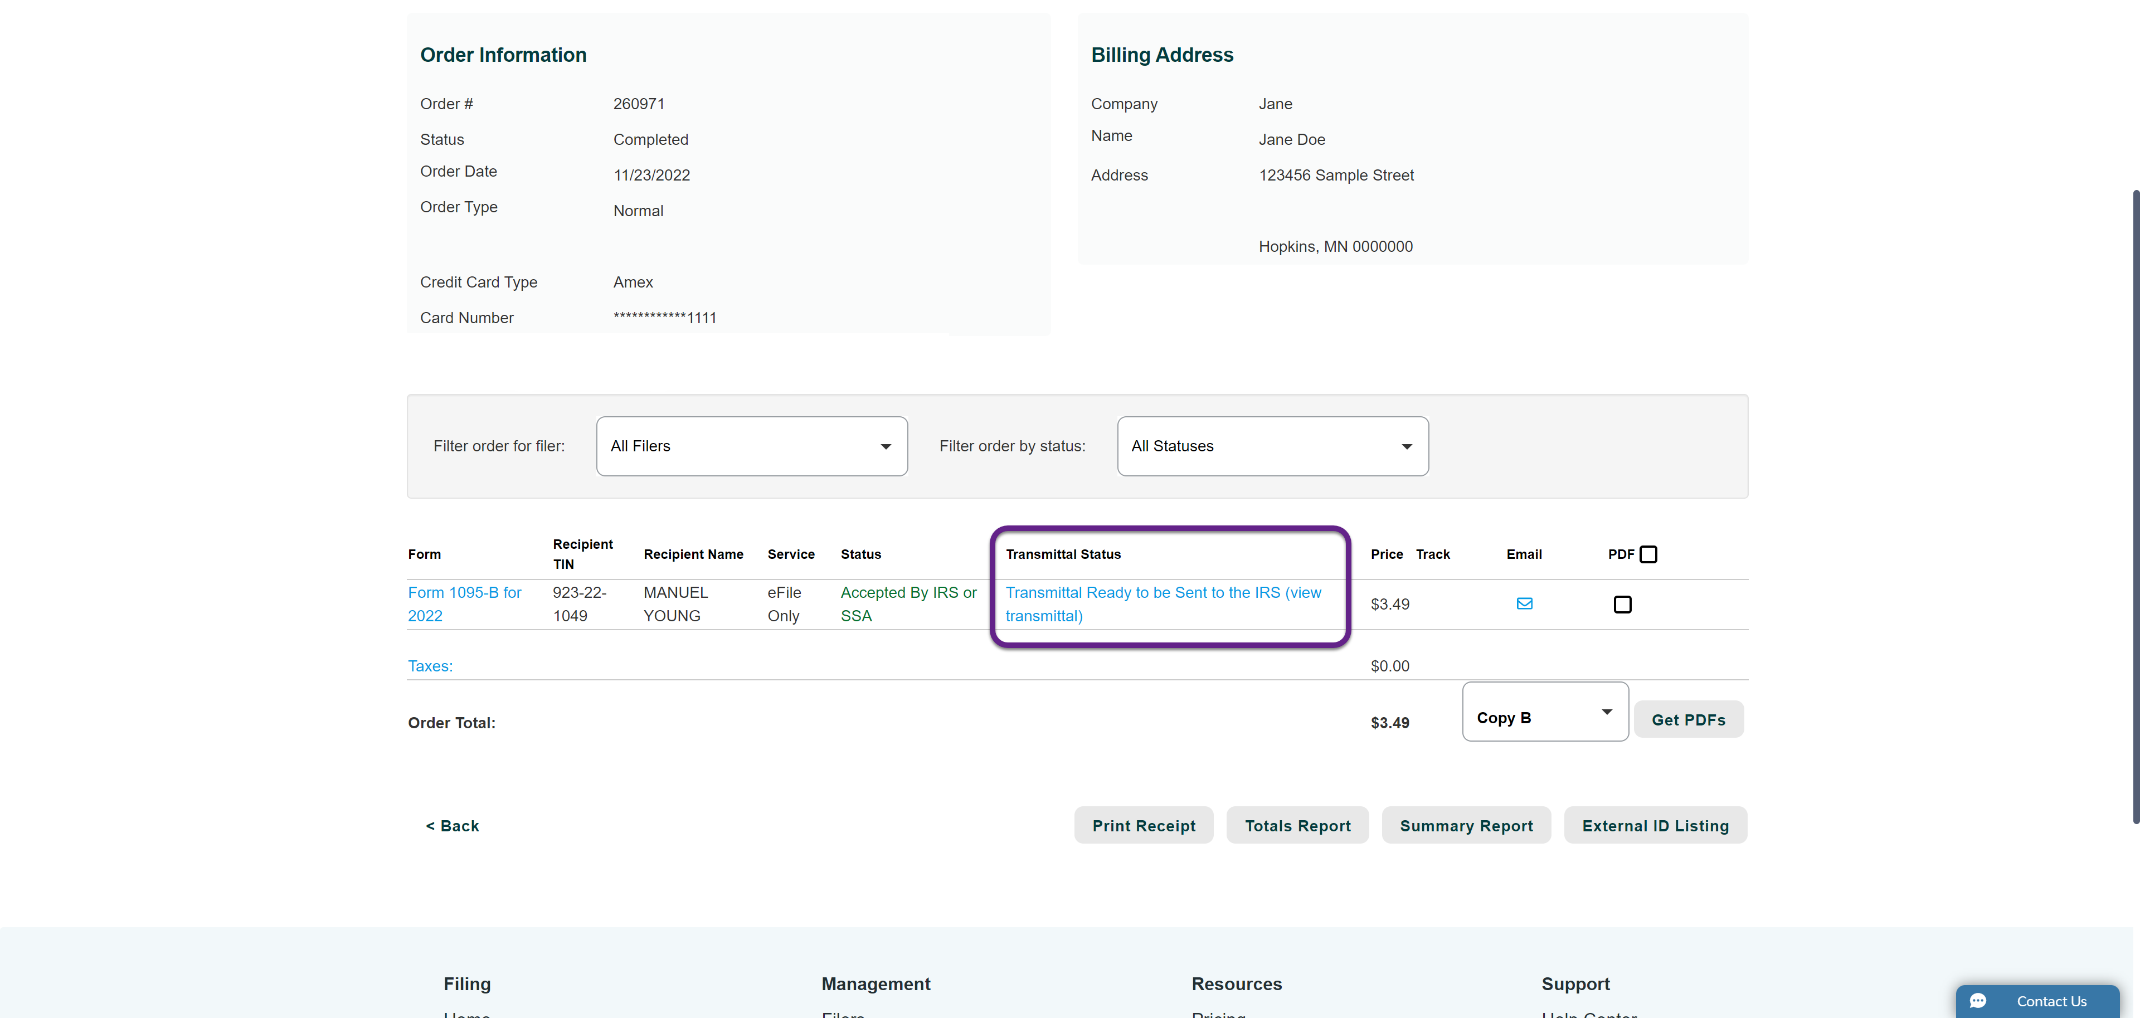Check the PDF header select-all checkbox
This screenshot has height=1018, width=2140.
click(x=1648, y=554)
